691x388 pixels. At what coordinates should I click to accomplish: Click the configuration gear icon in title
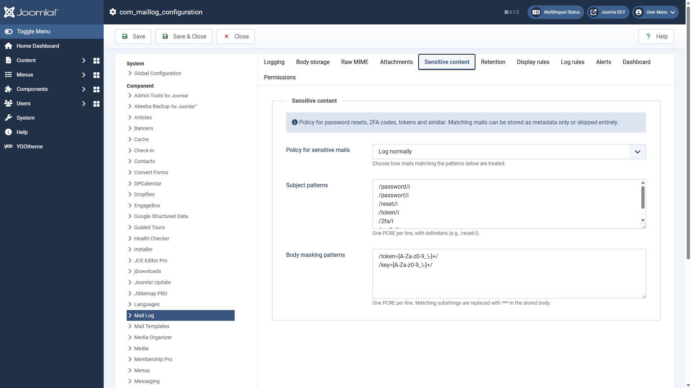(x=113, y=12)
